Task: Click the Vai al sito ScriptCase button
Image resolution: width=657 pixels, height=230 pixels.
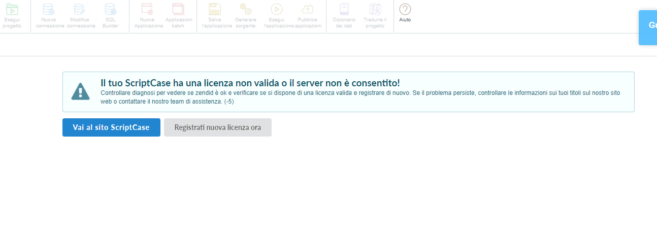Action: pos(111,127)
